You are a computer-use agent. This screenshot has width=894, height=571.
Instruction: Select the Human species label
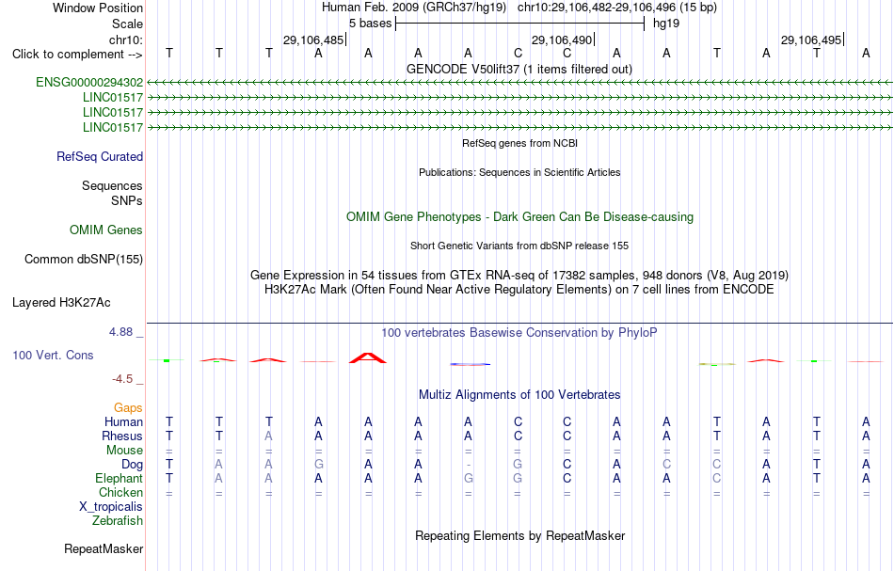pos(123,421)
